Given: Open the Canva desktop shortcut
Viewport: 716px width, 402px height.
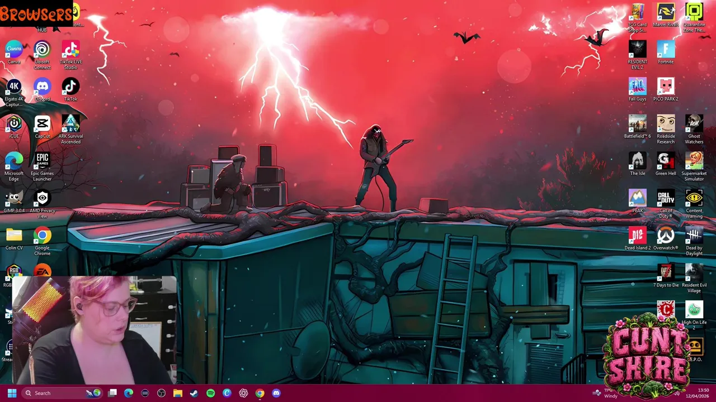Looking at the screenshot, I should pyautogui.click(x=14, y=52).
